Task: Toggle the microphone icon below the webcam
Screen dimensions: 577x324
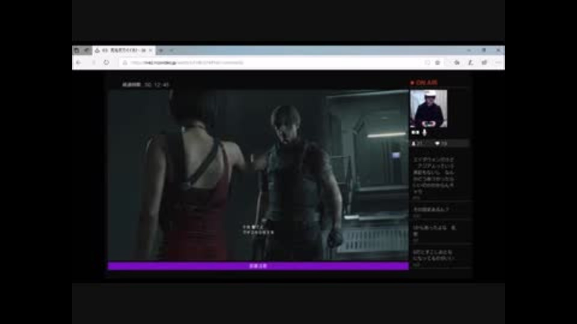Action: (x=424, y=133)
